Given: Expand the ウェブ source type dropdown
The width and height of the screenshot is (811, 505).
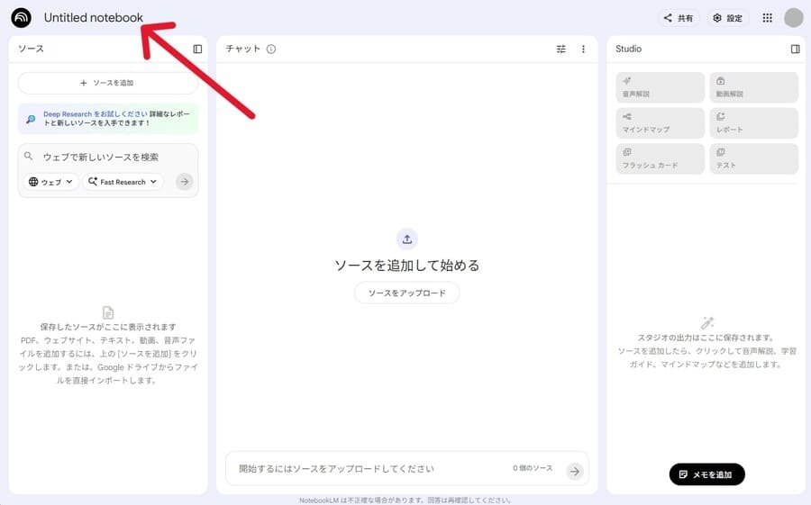Looking at the screenshot, I should coord(50,182).
